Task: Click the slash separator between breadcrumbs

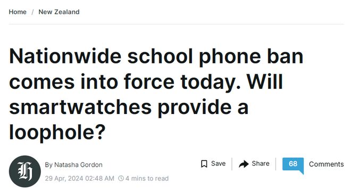Action: 32,12
